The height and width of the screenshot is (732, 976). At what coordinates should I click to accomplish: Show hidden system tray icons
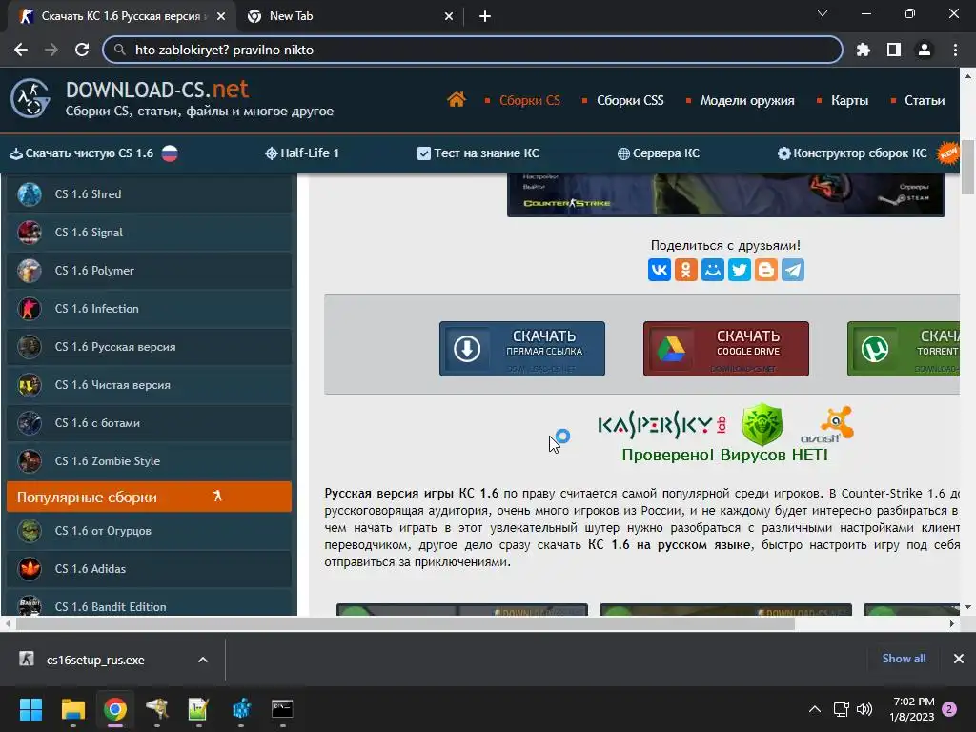814,709
